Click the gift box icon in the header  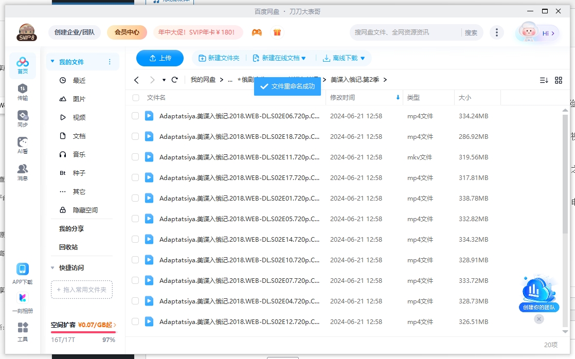(277, 32)
